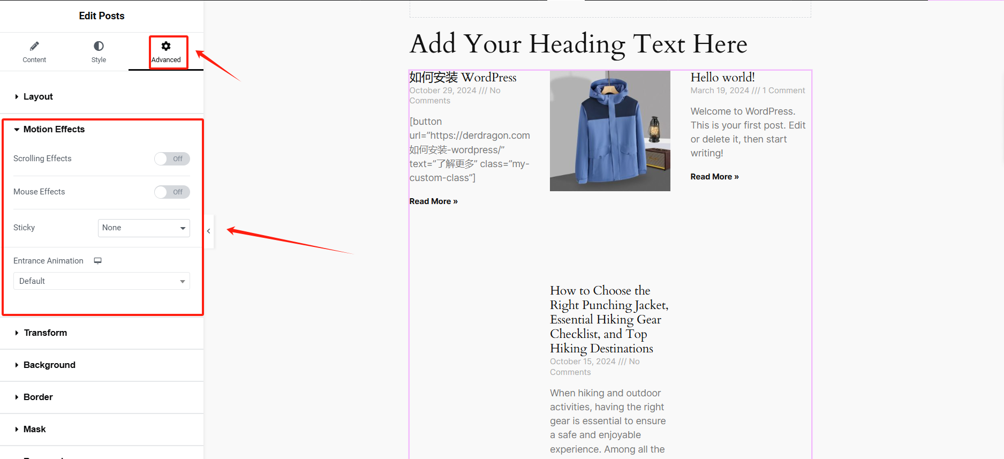The height and width of the screenshot is (459, 1004).
Task: Expand the Mask section
Action: point(34,430)
